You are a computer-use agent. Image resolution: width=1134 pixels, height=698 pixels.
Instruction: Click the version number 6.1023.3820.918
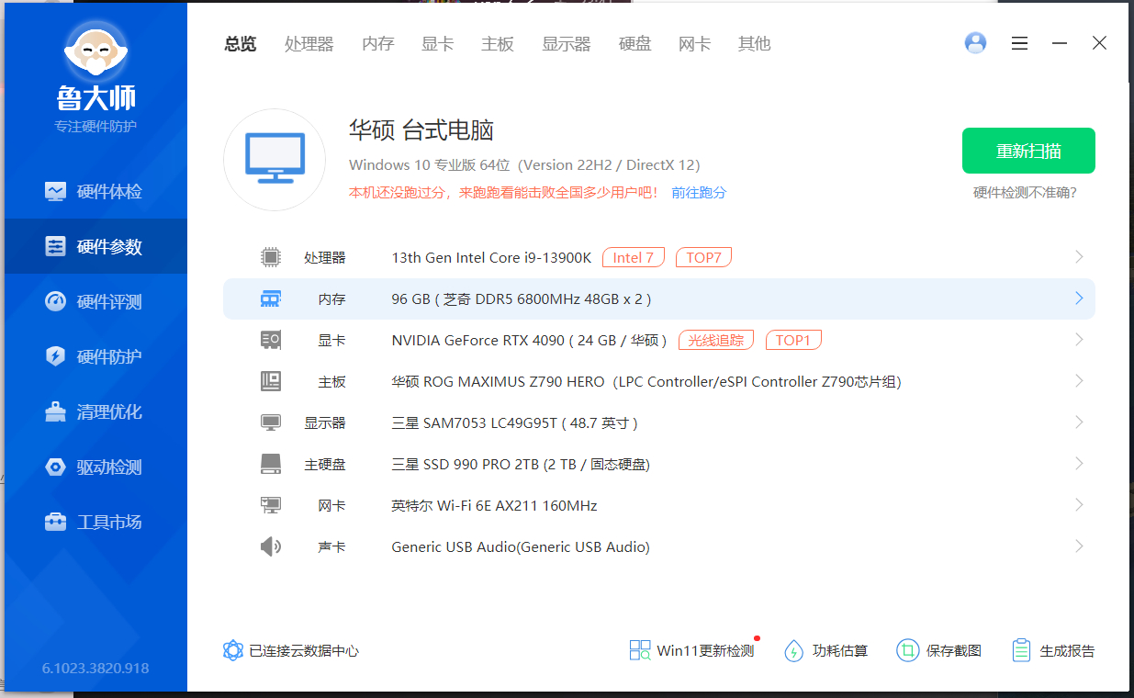pos(95,669)
